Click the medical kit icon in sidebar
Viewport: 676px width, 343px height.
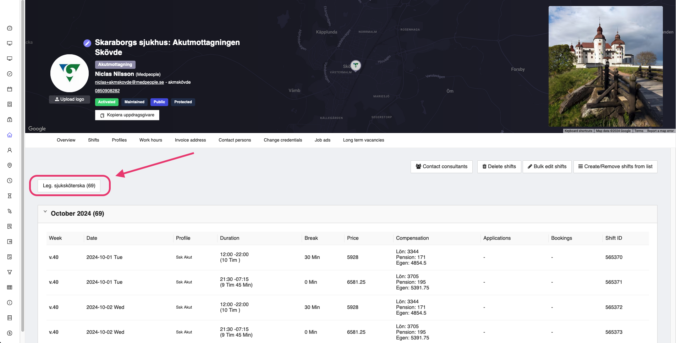coord(10,120)
